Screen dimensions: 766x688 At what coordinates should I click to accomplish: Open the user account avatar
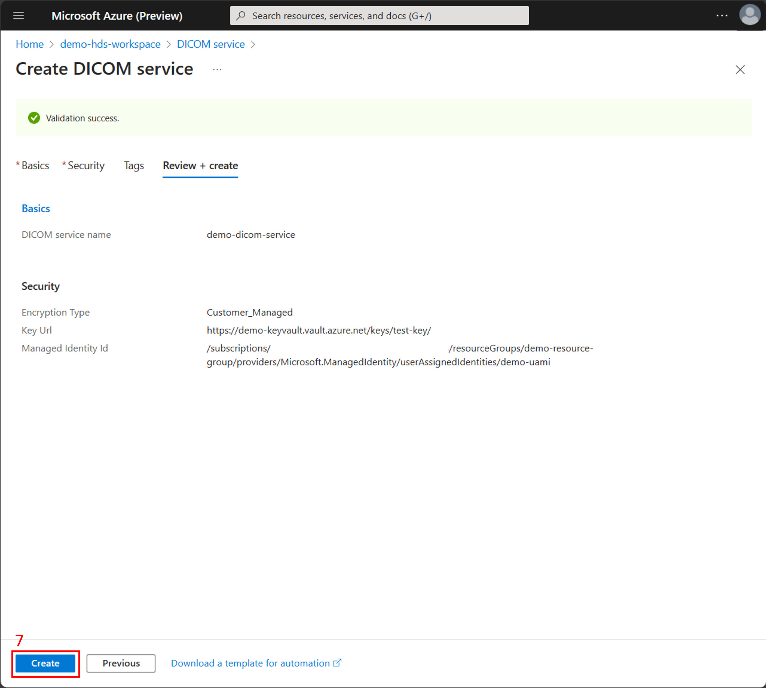pos(749,15)
